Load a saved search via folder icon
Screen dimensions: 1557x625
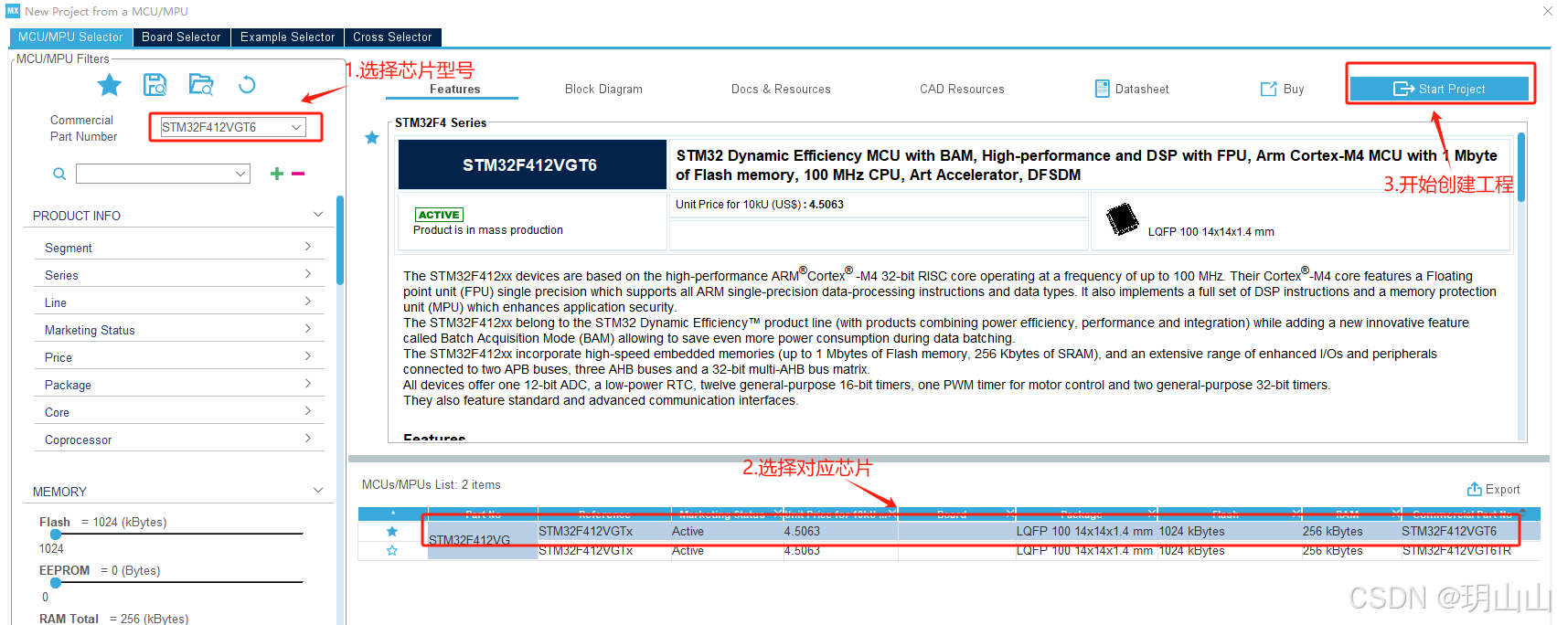pyautogui.click(x=201, y=85)
